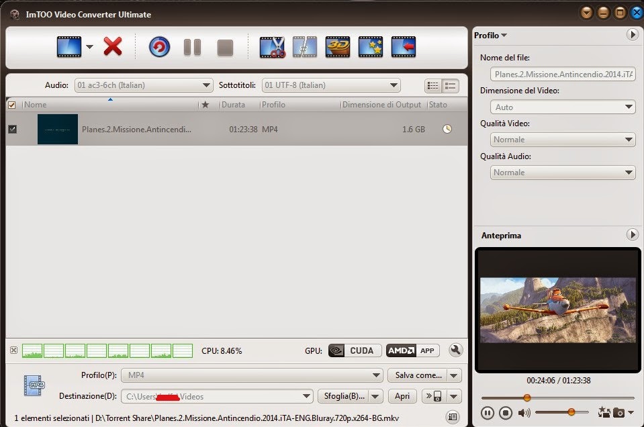Open the video Effects star icon
The height and width of the screenshot is (427, 644).
(371, 47)
